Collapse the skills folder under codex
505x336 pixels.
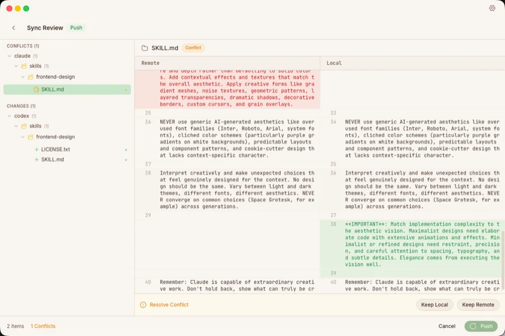coord(16,126)
